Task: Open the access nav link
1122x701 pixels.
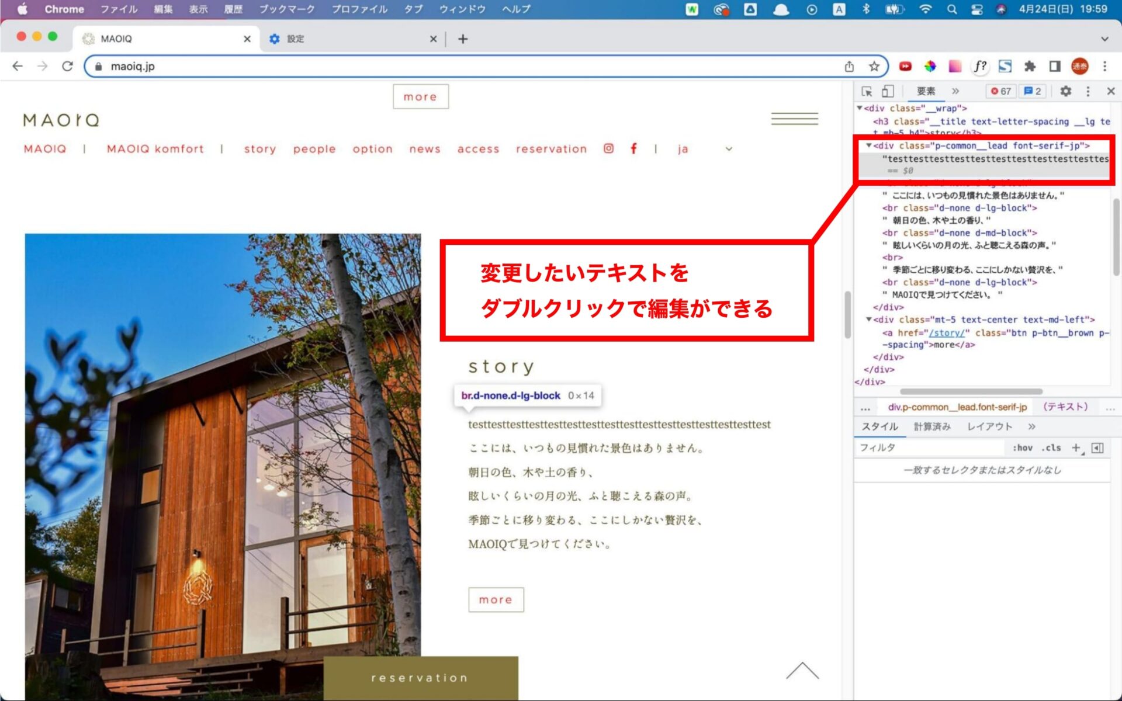Action: (x=478, y=149)
